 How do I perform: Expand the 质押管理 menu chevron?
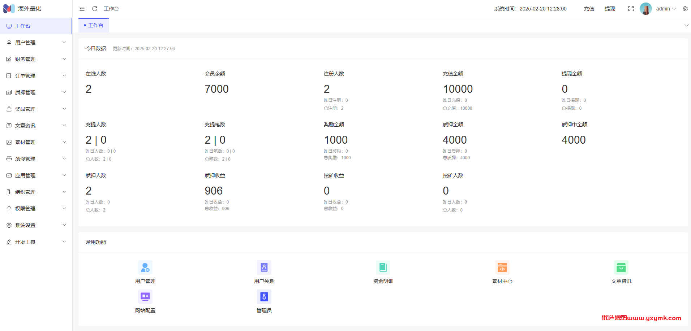(x=64, y=92)
